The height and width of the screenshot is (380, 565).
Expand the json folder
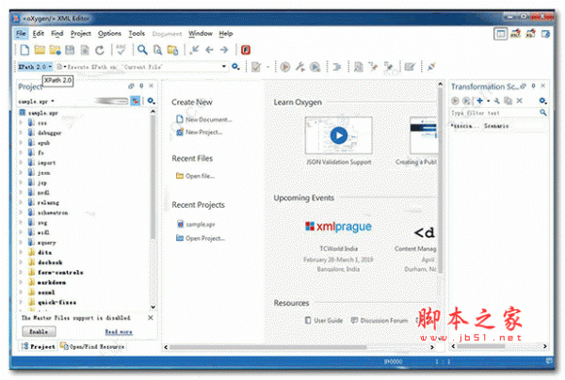pos(21,173)
